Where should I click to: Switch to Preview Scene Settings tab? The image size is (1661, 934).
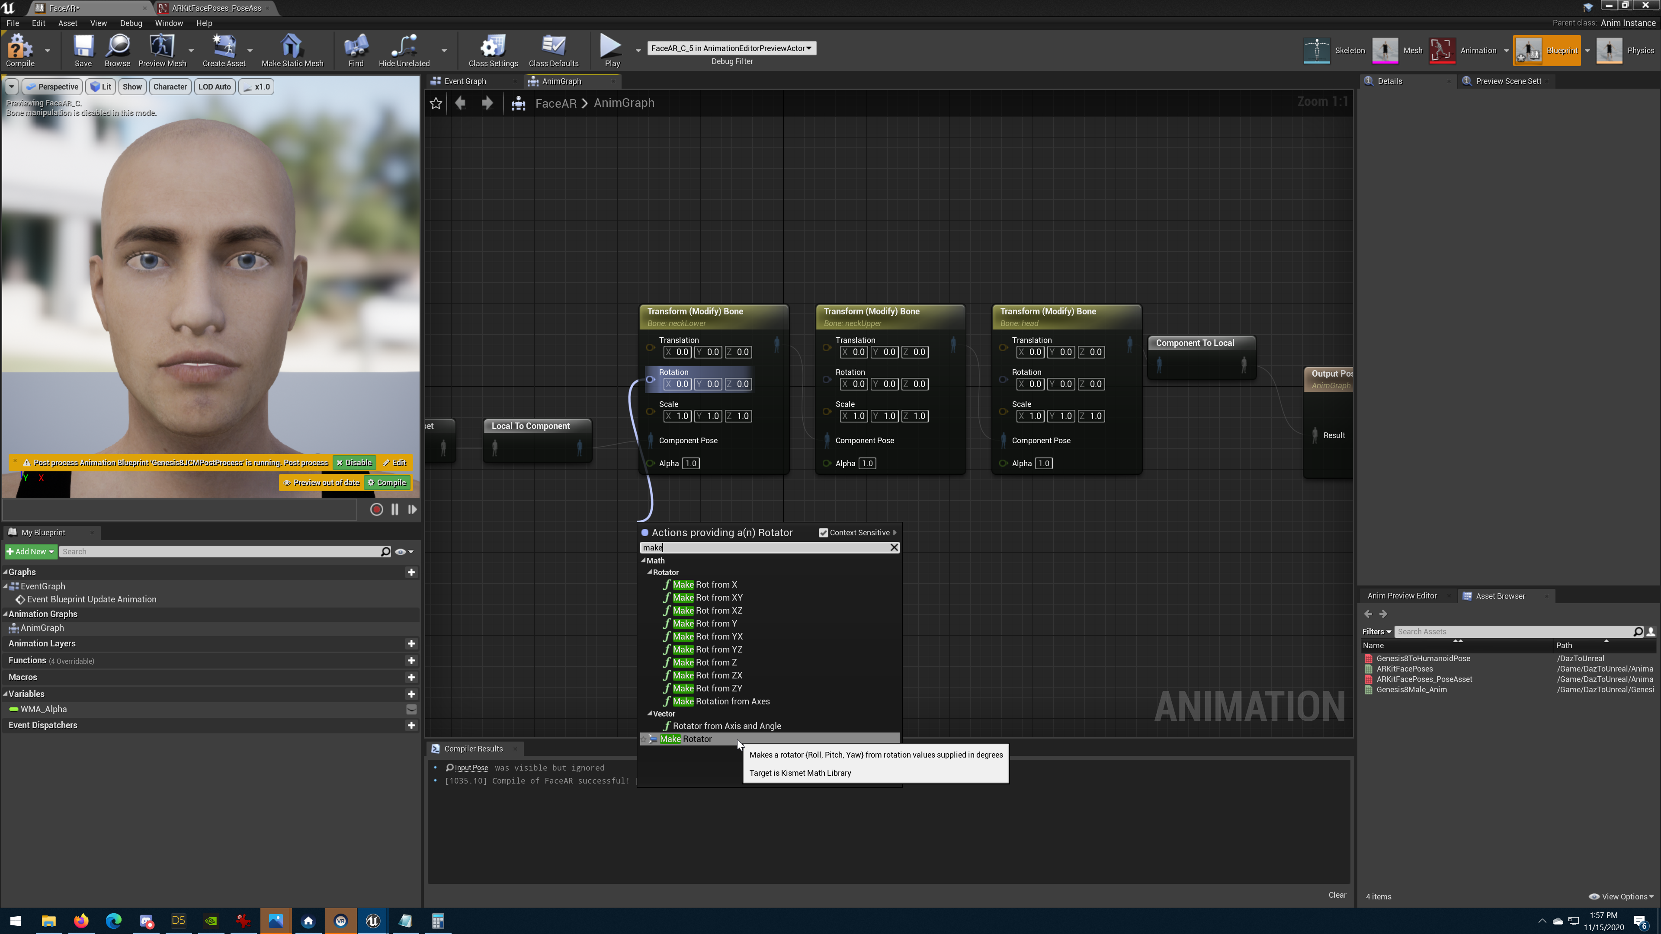[1507, 81]
